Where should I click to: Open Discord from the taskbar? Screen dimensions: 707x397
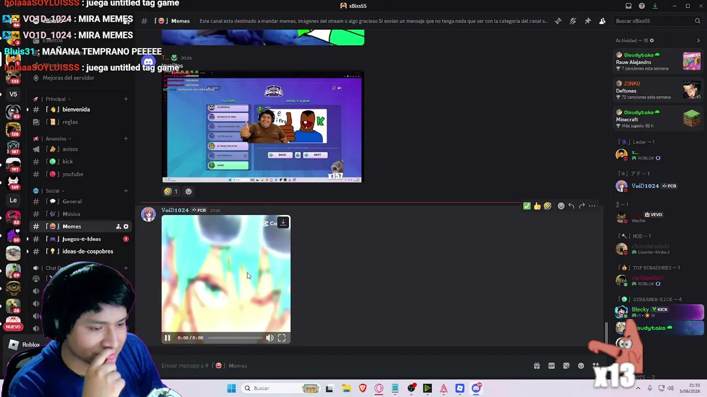coord(476,388)
